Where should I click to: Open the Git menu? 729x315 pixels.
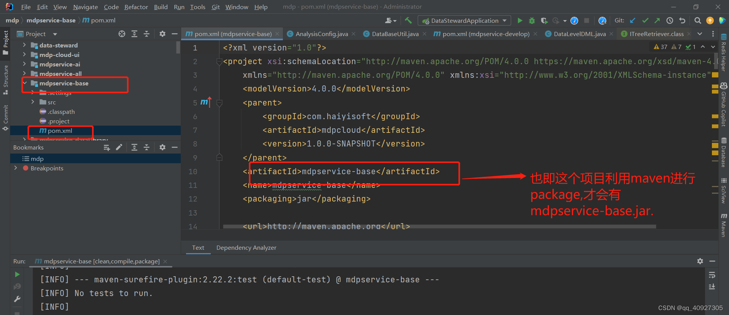click(216, 7)
